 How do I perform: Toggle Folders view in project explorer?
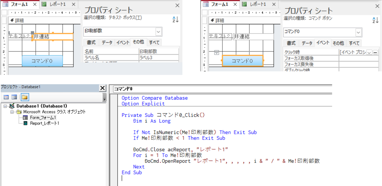click(x=24, y=97)
